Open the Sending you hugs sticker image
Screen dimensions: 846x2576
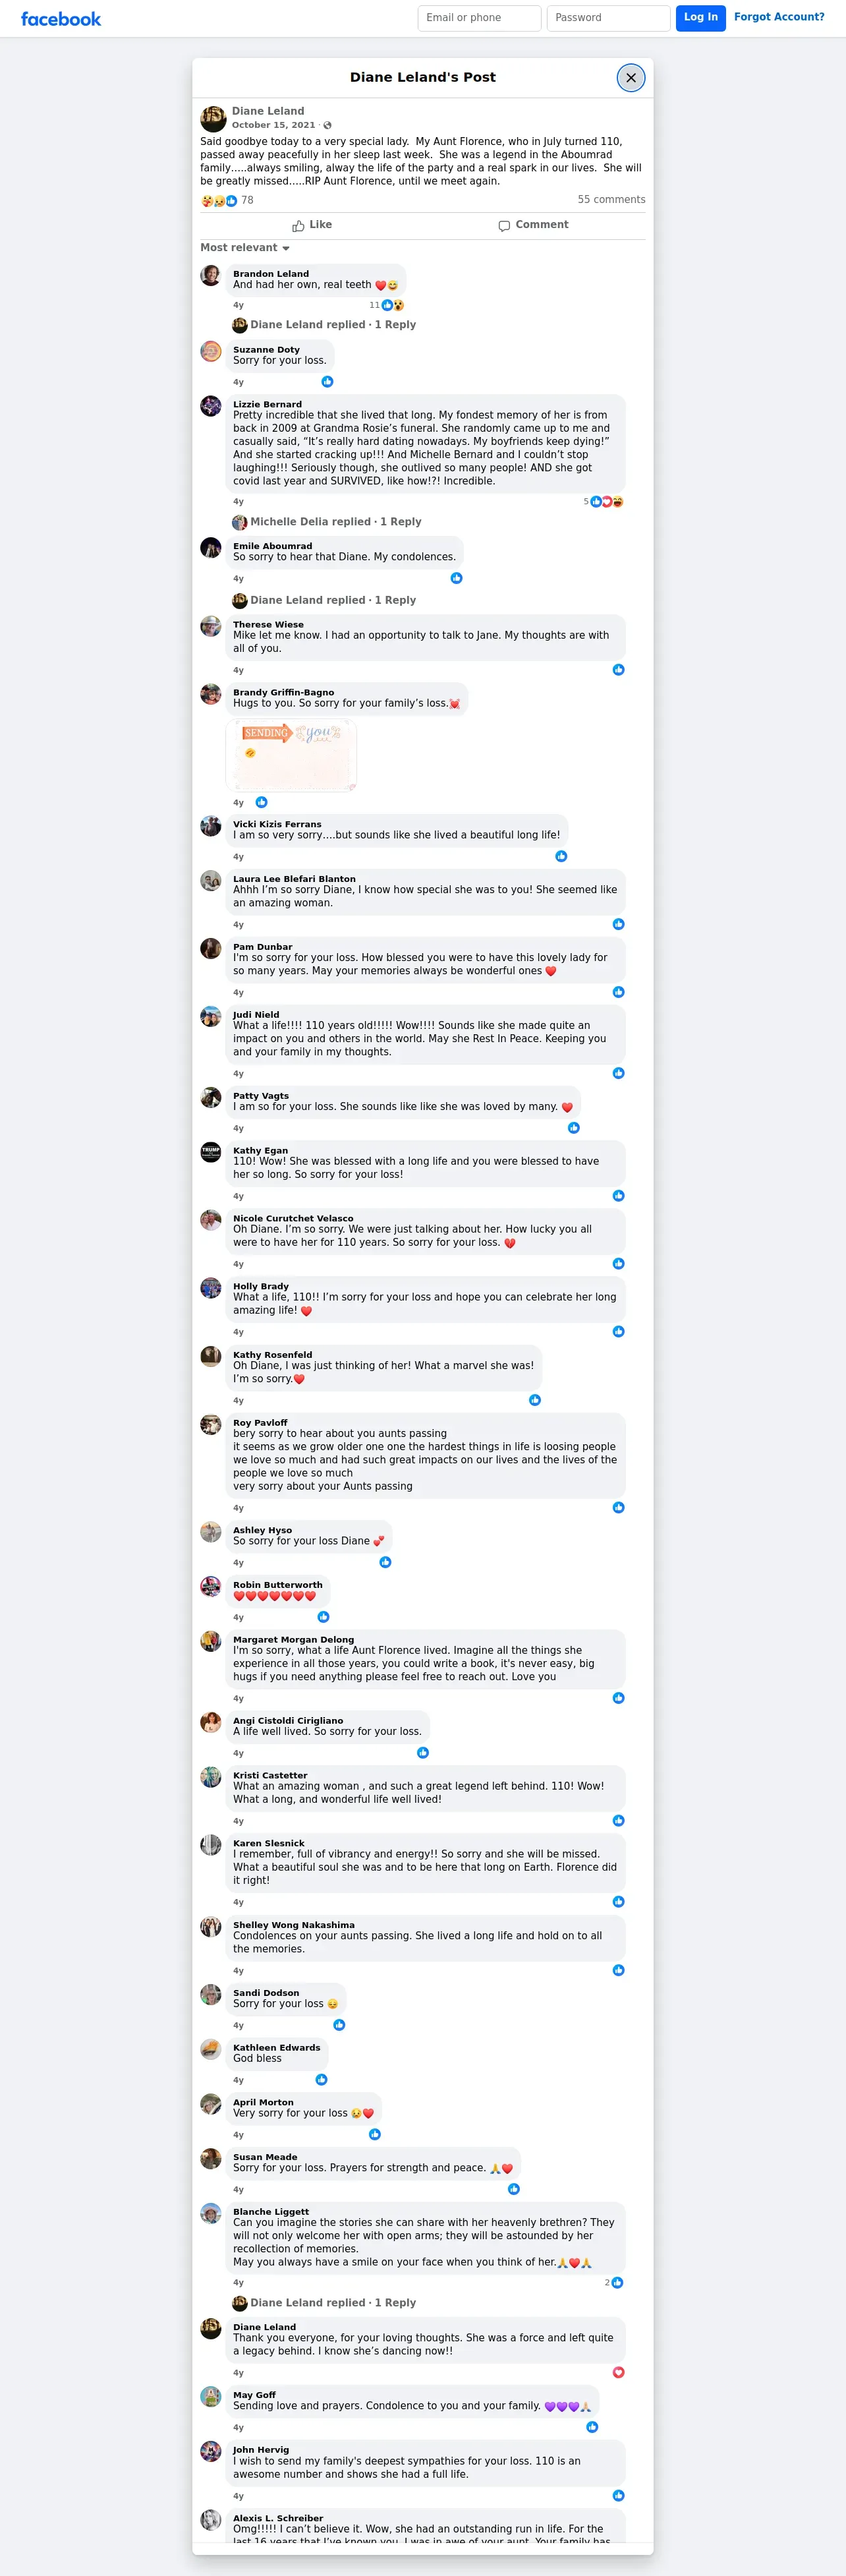(292, 755)
